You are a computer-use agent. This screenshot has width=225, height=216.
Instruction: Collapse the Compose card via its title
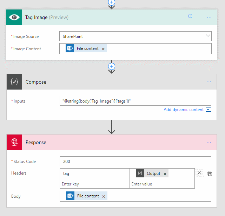pos(36,82)
